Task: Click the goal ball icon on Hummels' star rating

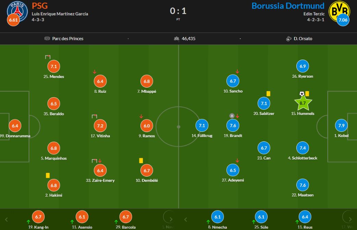Action: tap(301, 93)
